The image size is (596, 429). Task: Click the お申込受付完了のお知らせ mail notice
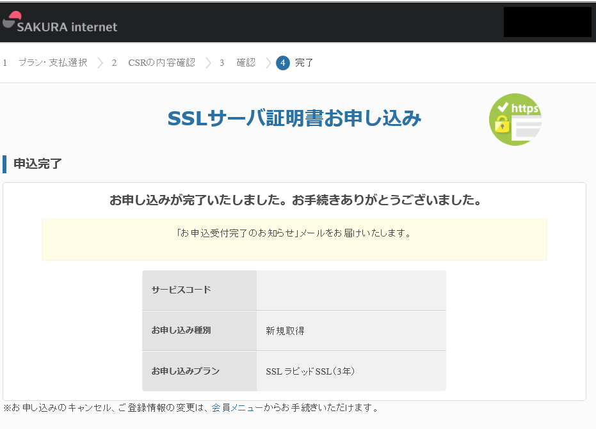[294, 240]
